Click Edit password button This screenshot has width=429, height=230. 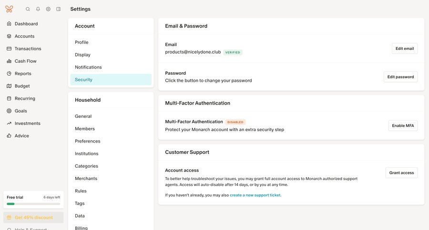[400, 77]
